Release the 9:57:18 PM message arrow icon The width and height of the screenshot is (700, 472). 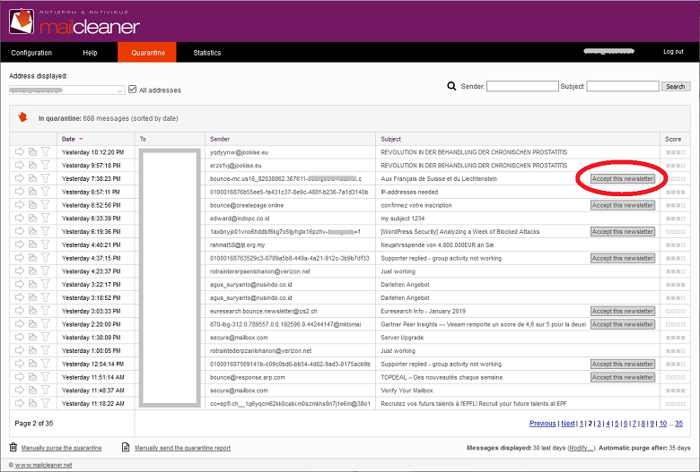[19, 165]
